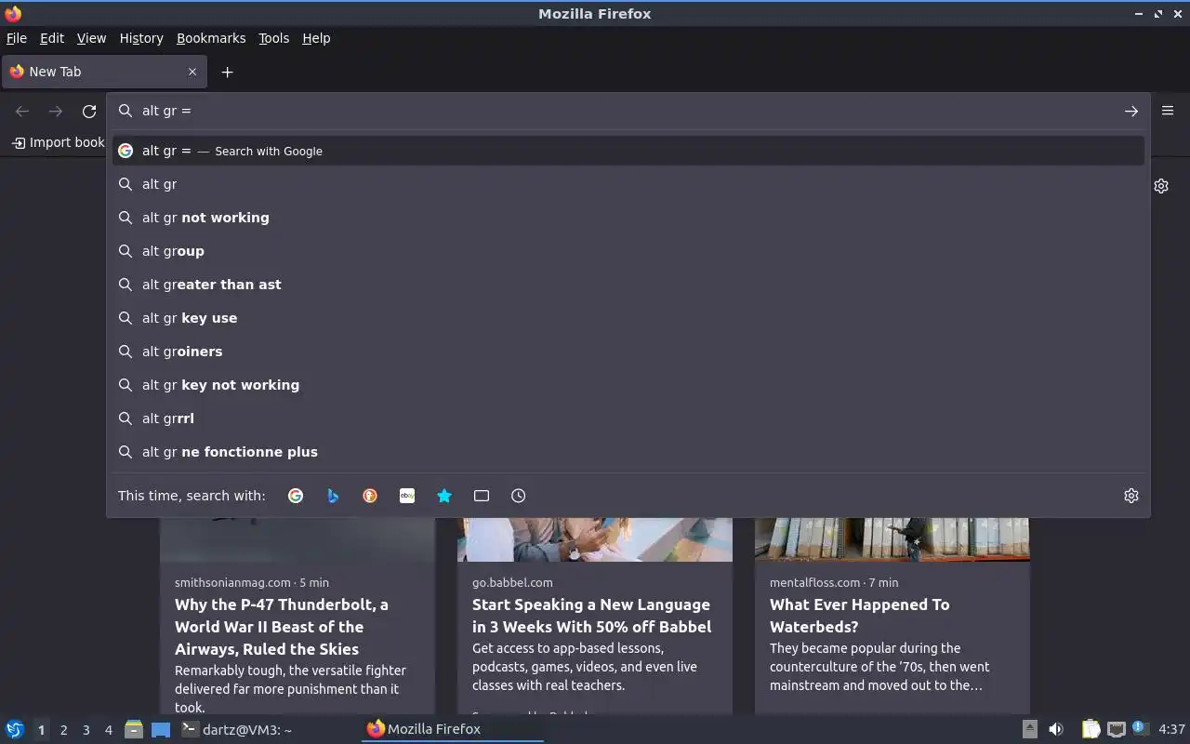The height and width of the screenshot is (744, 1190).
Task: Open clipboard manager tray icon
Action: click(x=1091, y=729)
